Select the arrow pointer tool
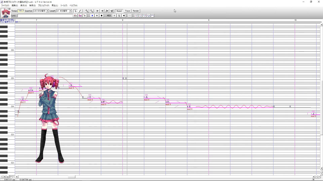The image size is (323, 181). coord(75,11)
